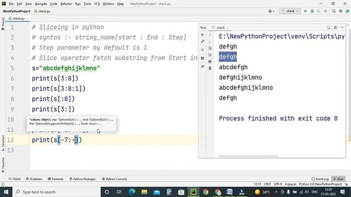351x197 pixels.
Task: Click the Run console horizontal scrollbar
Action: tap(248, 156)
